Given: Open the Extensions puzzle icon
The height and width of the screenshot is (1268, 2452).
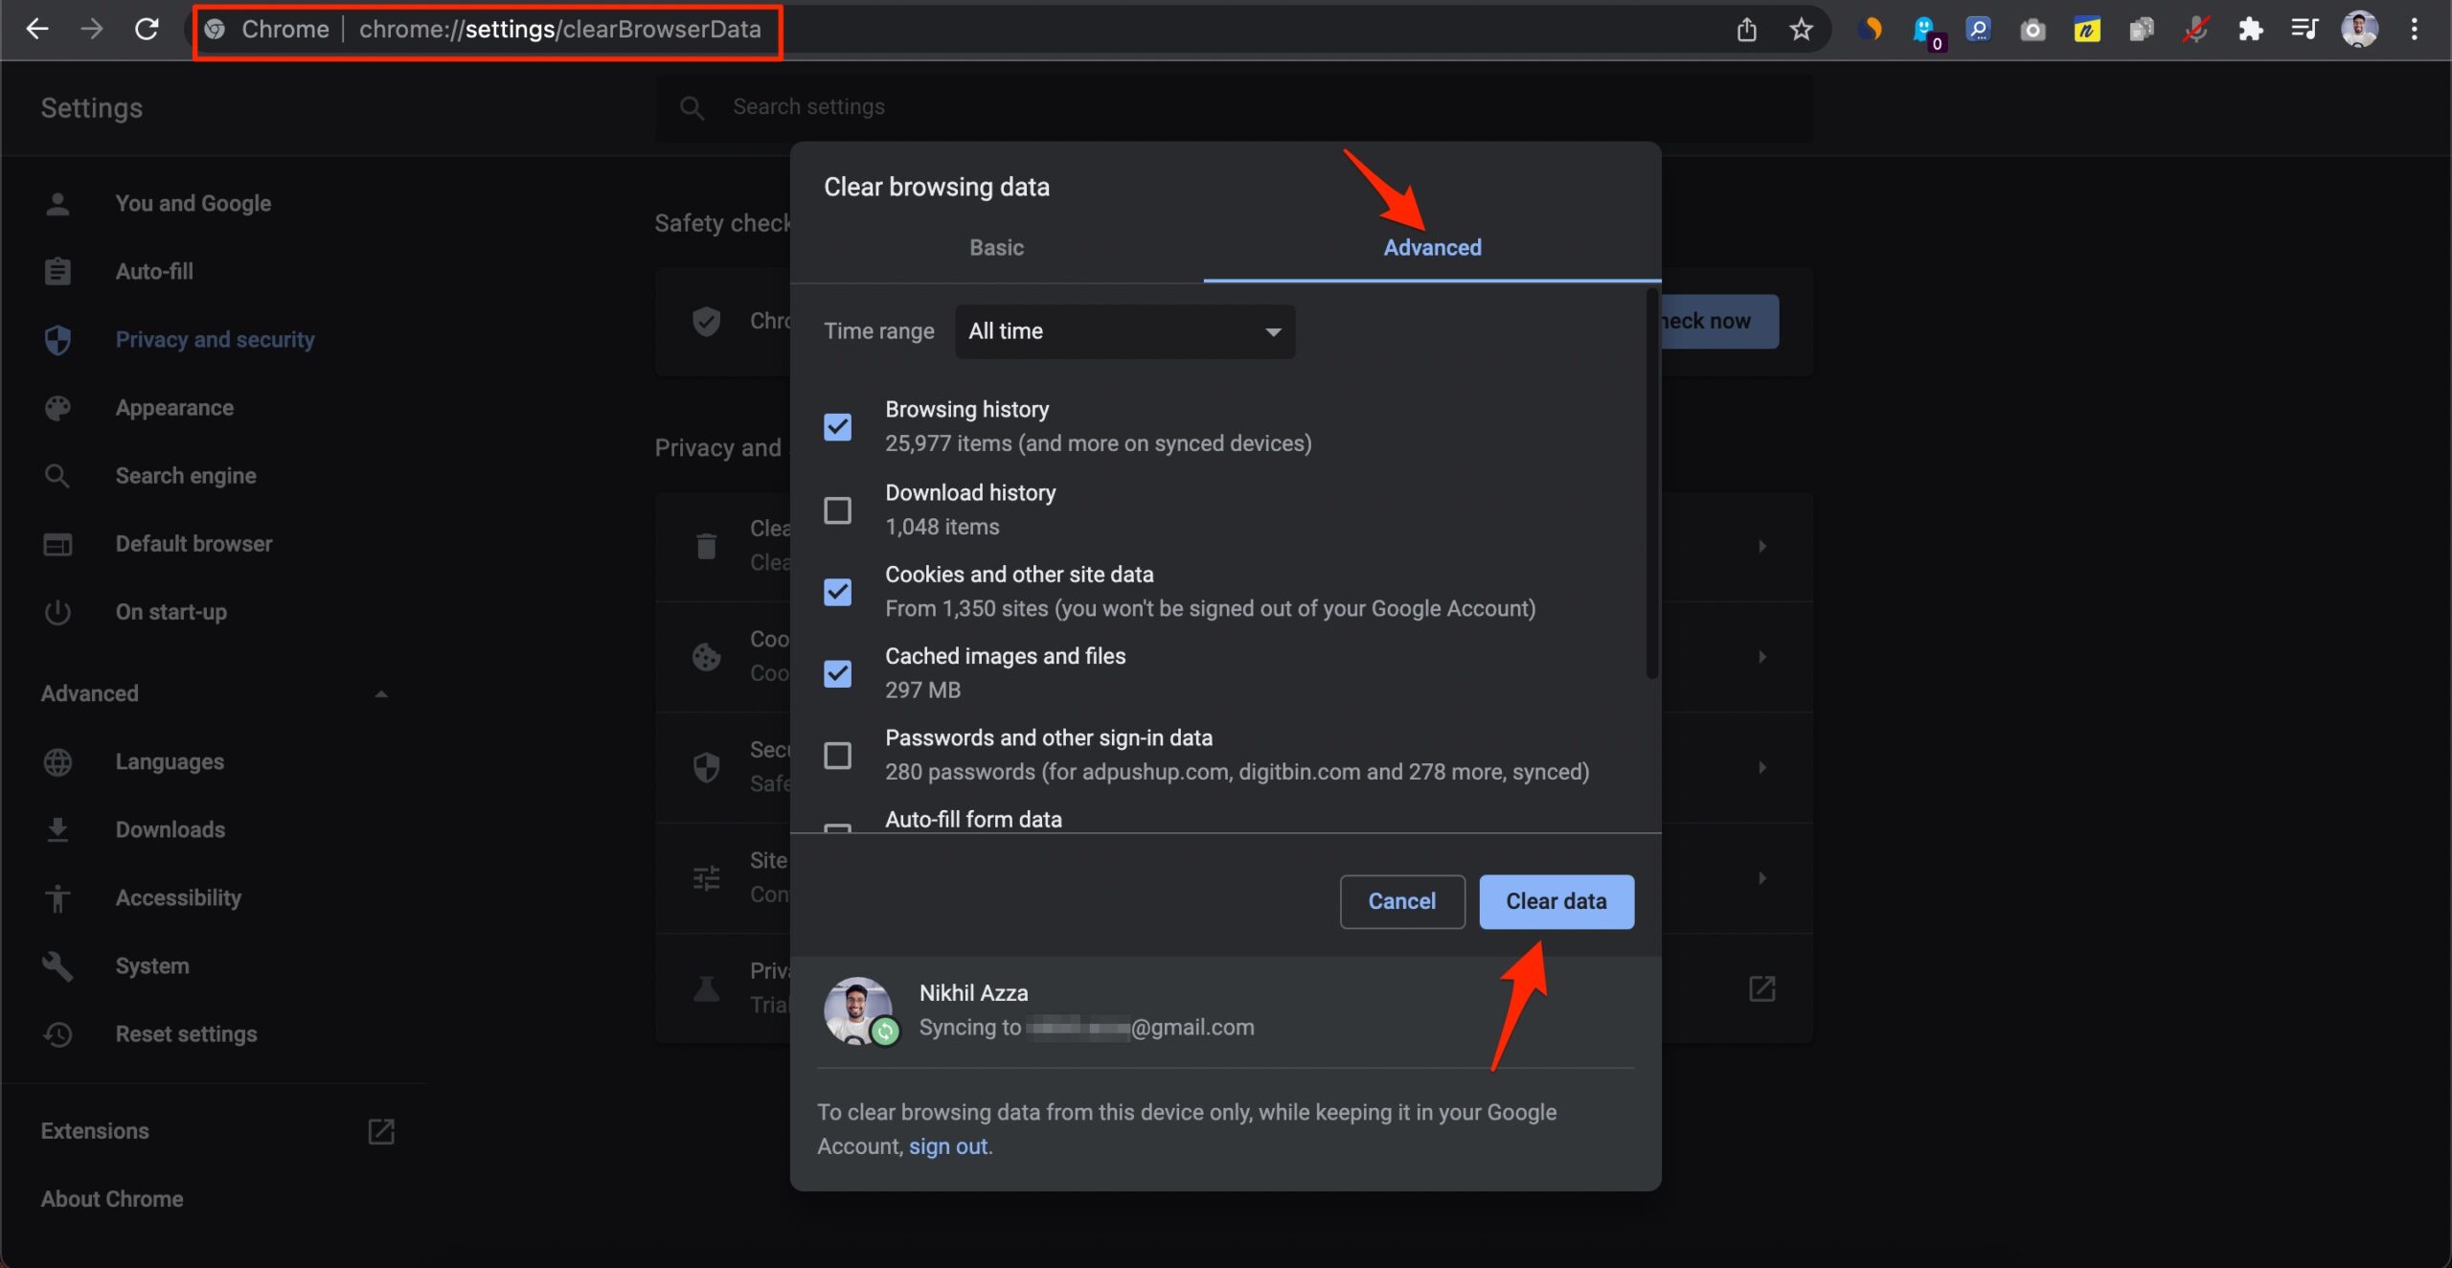Looking at the screenshot, I should click(2251, 29).
